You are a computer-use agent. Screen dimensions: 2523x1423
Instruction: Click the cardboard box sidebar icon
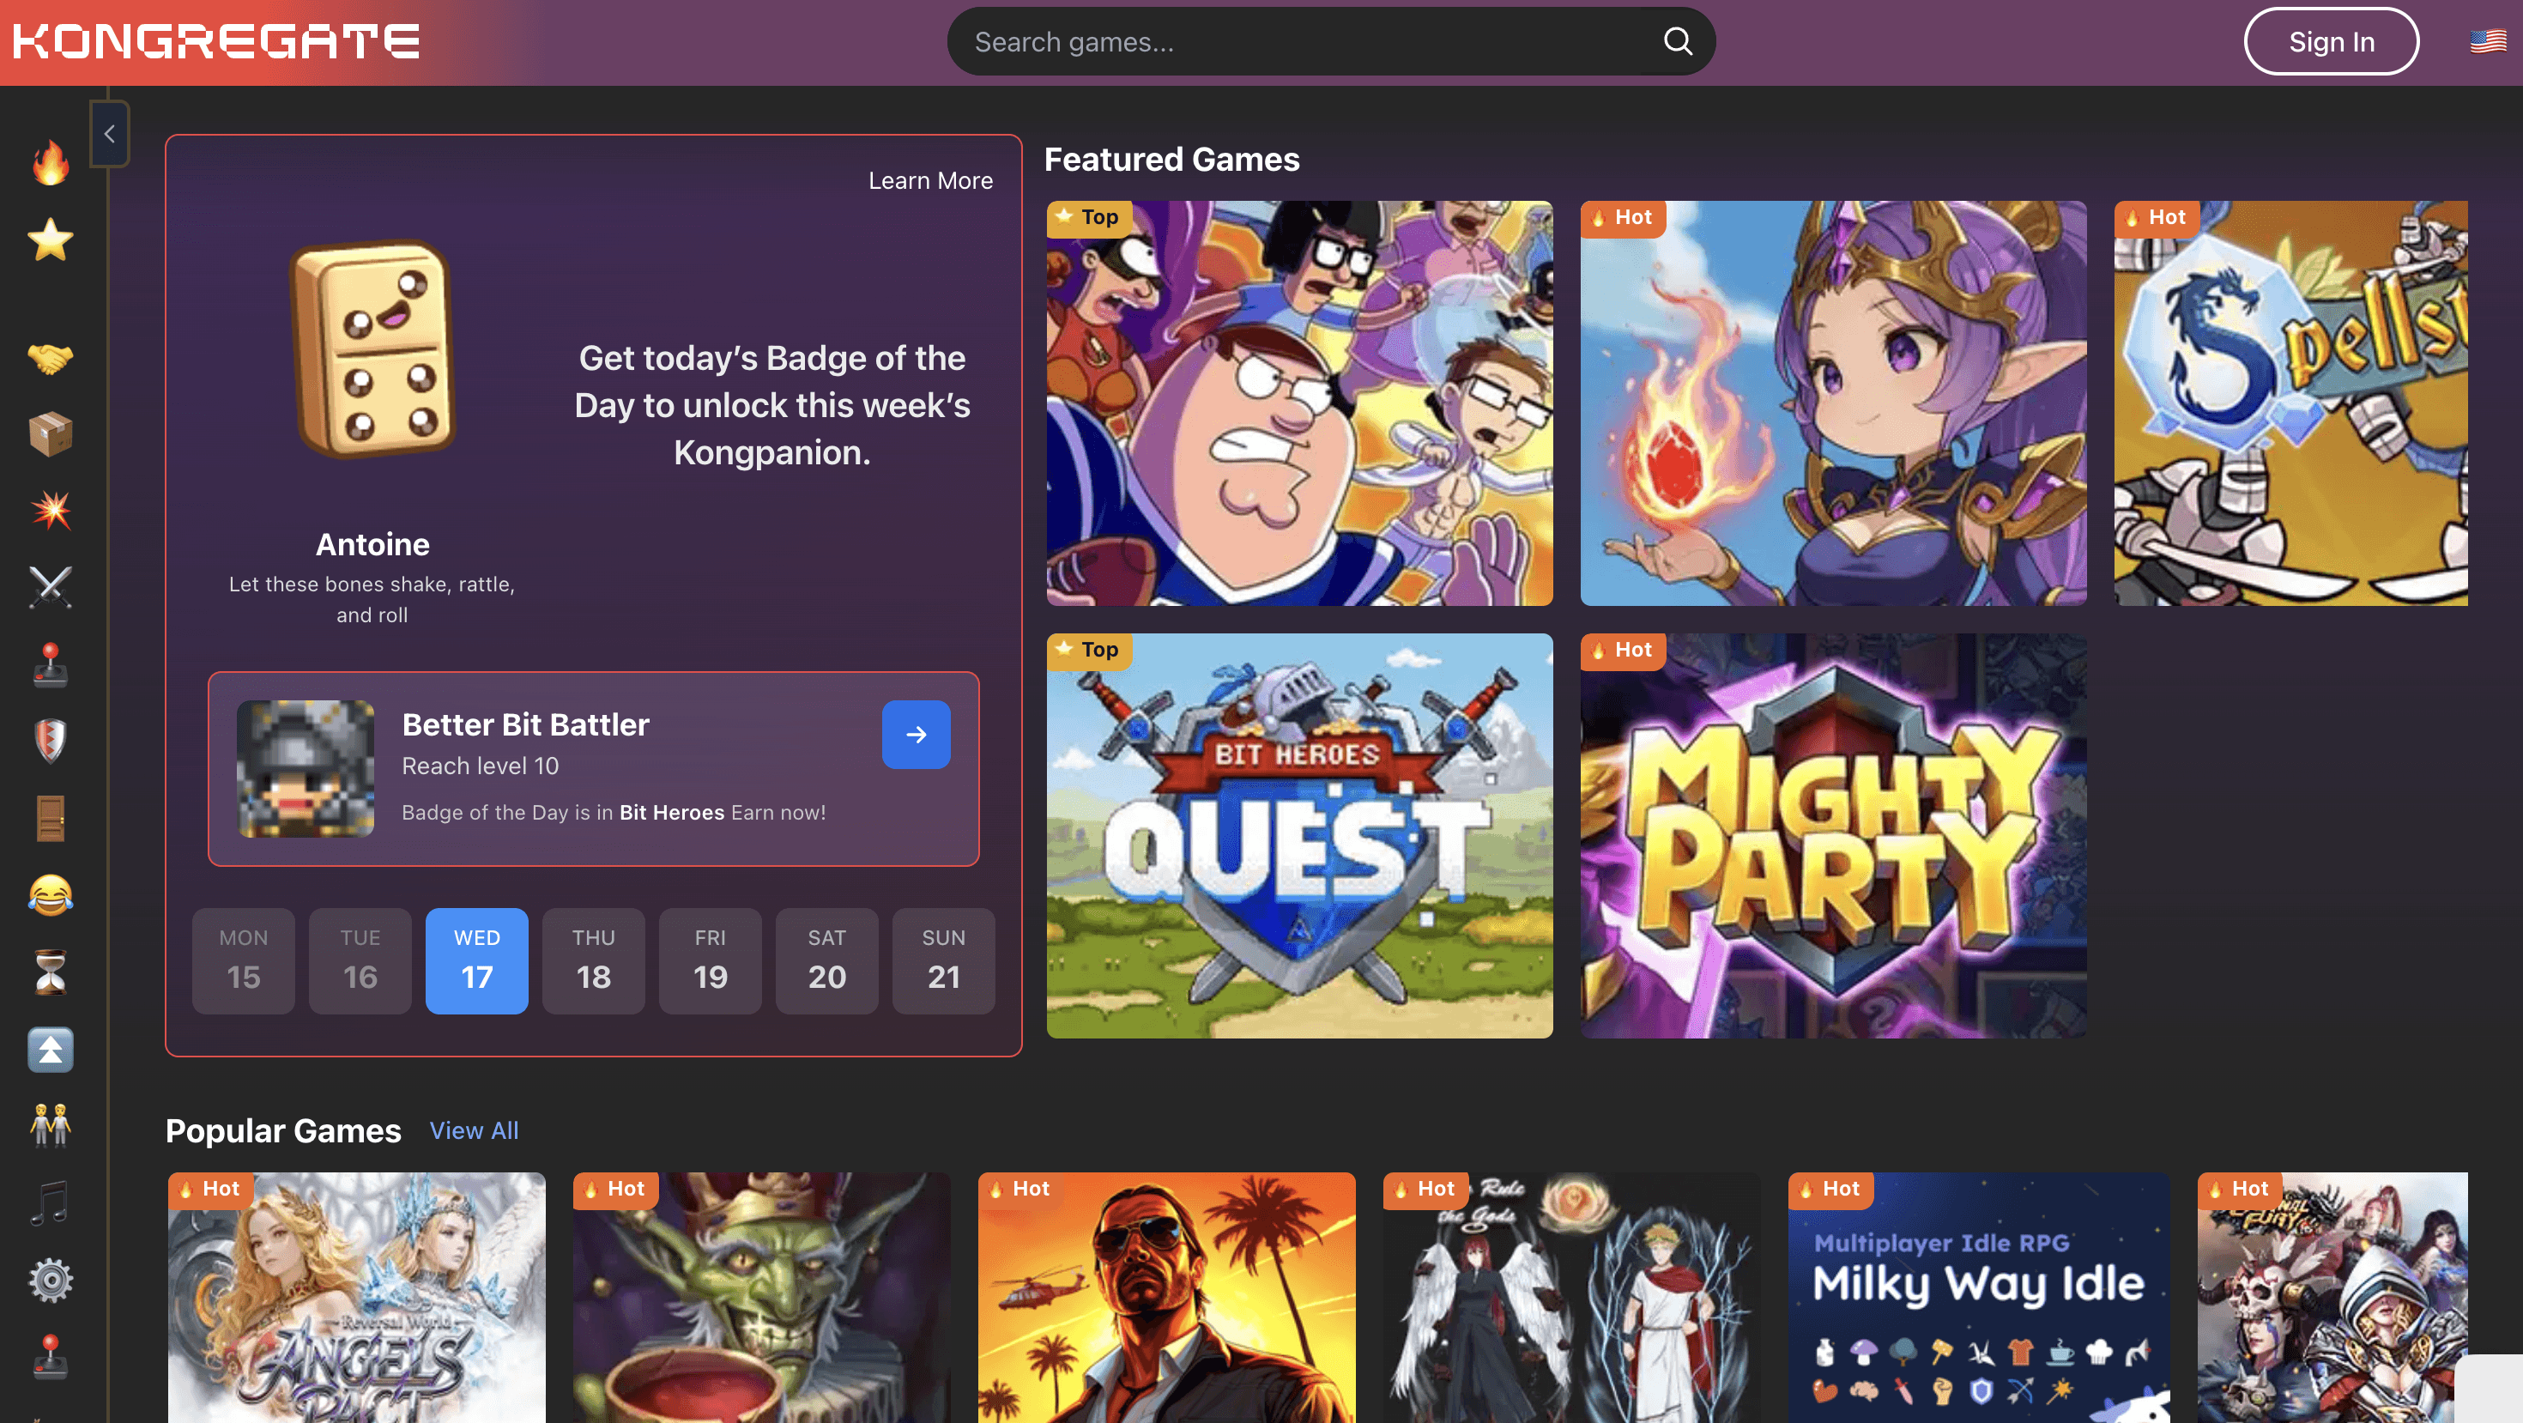point(50,434)
